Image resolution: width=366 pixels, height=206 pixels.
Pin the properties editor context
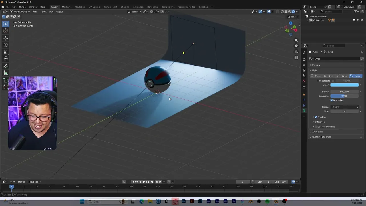tap(362, 52)
